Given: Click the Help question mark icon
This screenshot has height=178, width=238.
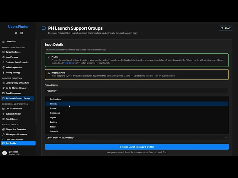Looking at the screenshot, I should point(222,28).
